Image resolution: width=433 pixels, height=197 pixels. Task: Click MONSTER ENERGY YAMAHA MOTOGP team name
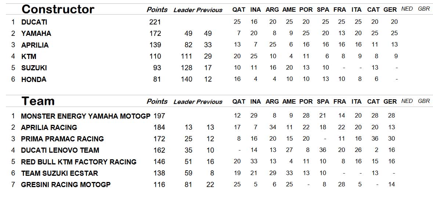click(85, 116)
